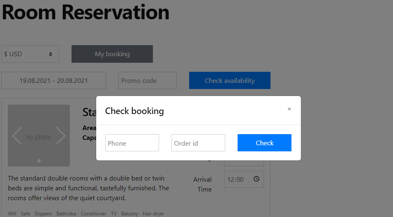Click Check availability button
Screen dimensions: 393x217
(x=230, y=80)
